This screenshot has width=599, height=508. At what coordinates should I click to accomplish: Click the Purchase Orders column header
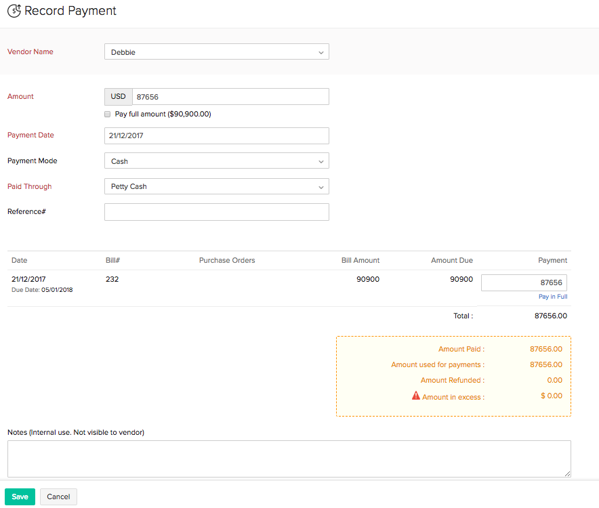tap(227, 260)
